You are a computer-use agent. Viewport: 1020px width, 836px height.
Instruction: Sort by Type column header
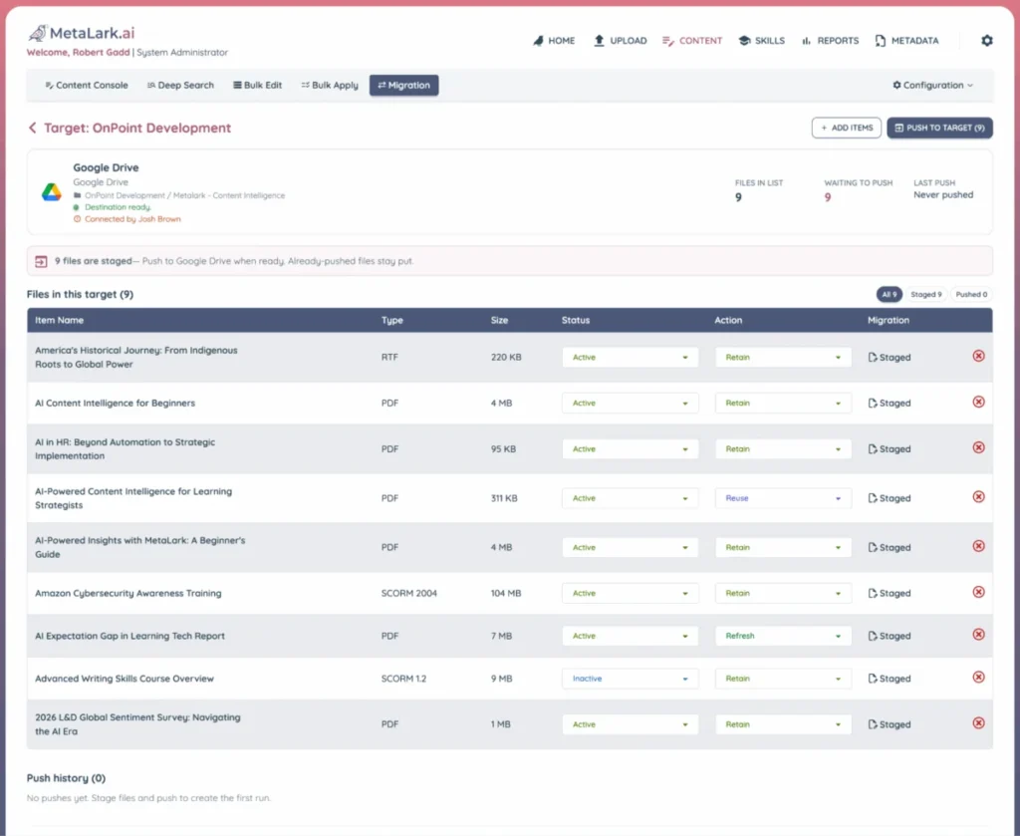pyautogui.click(x=392, y=320)
